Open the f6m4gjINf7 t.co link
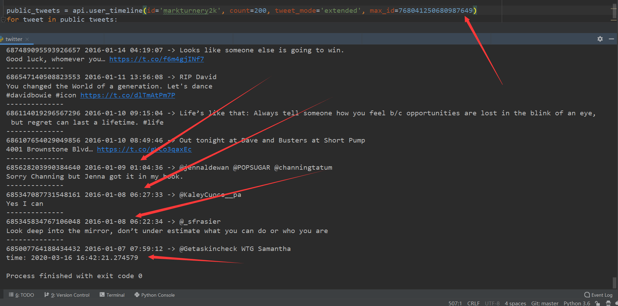The image size is (618, 306). click(156, 59)
